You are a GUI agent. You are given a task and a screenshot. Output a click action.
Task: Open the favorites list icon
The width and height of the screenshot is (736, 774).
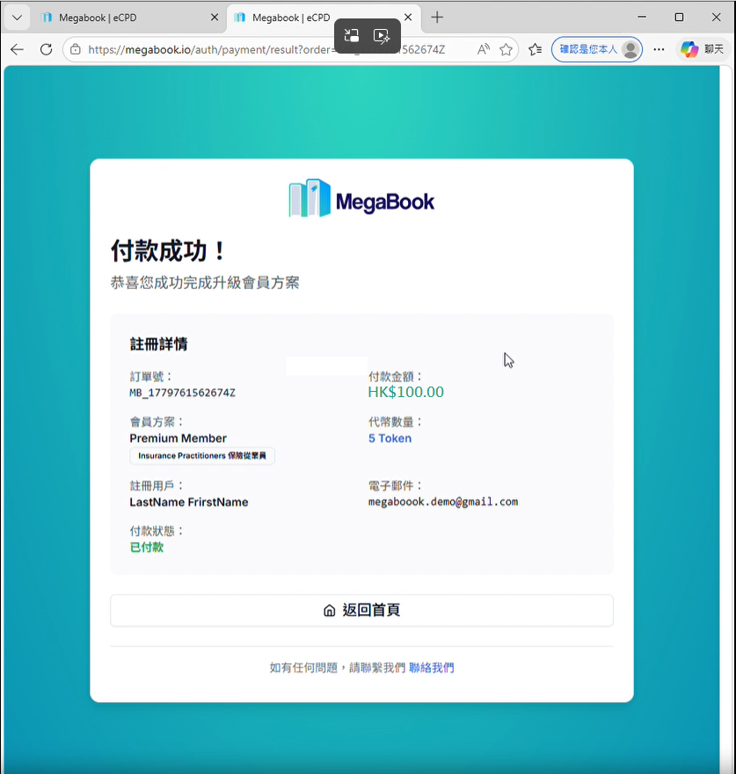pos(535,49)
